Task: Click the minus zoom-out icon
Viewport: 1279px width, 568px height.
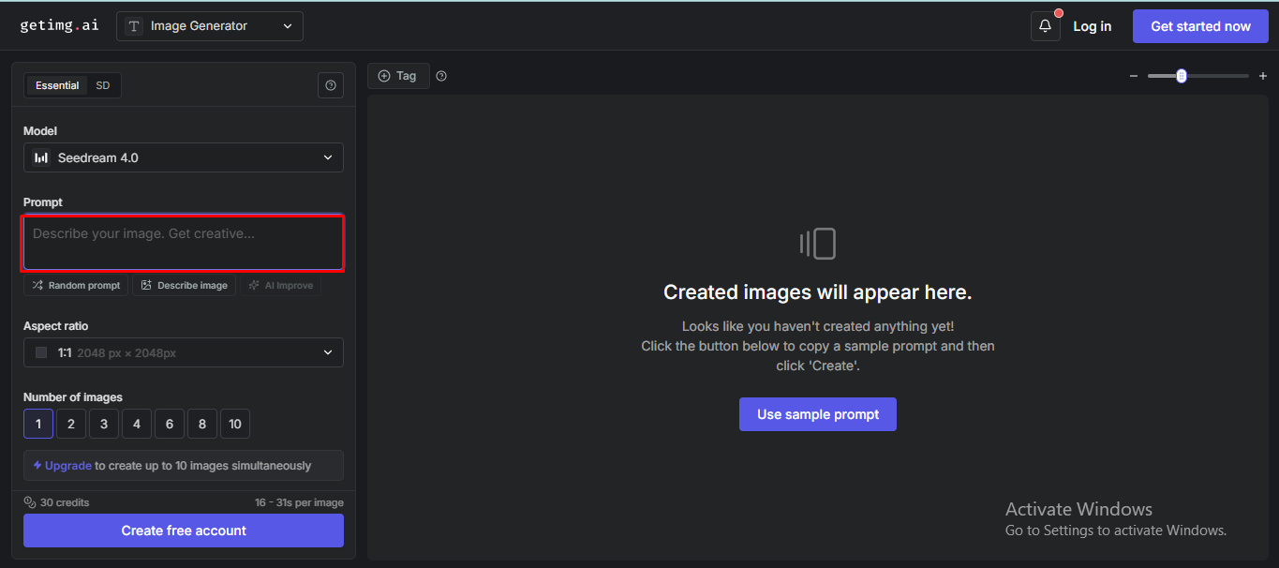Action: pyautogui.click(x=1134, y=76)
